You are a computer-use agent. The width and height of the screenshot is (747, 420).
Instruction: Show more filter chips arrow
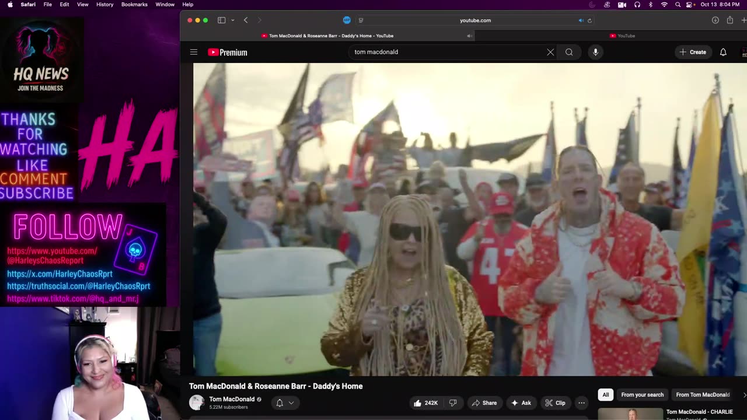pos(743,395)
